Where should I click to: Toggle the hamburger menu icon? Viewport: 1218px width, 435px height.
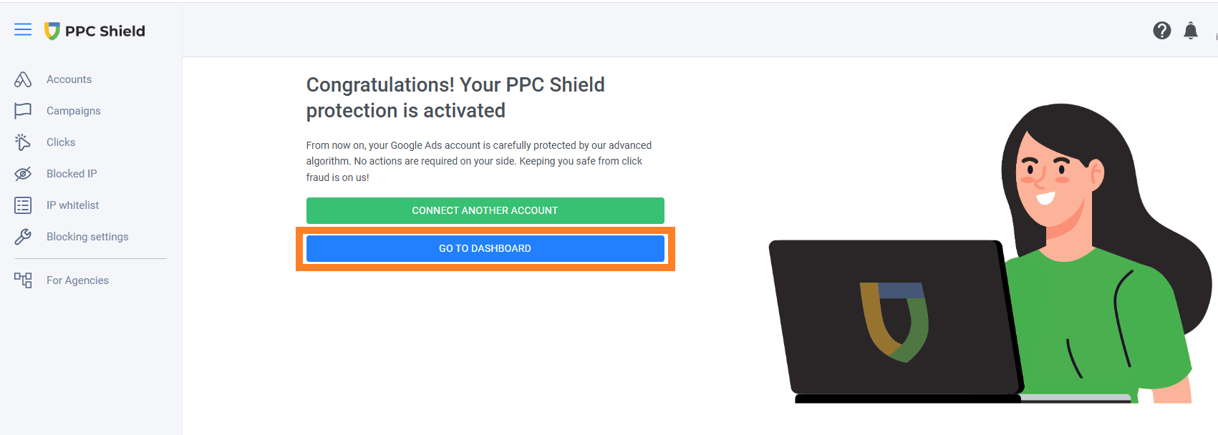tap(23, 29)
